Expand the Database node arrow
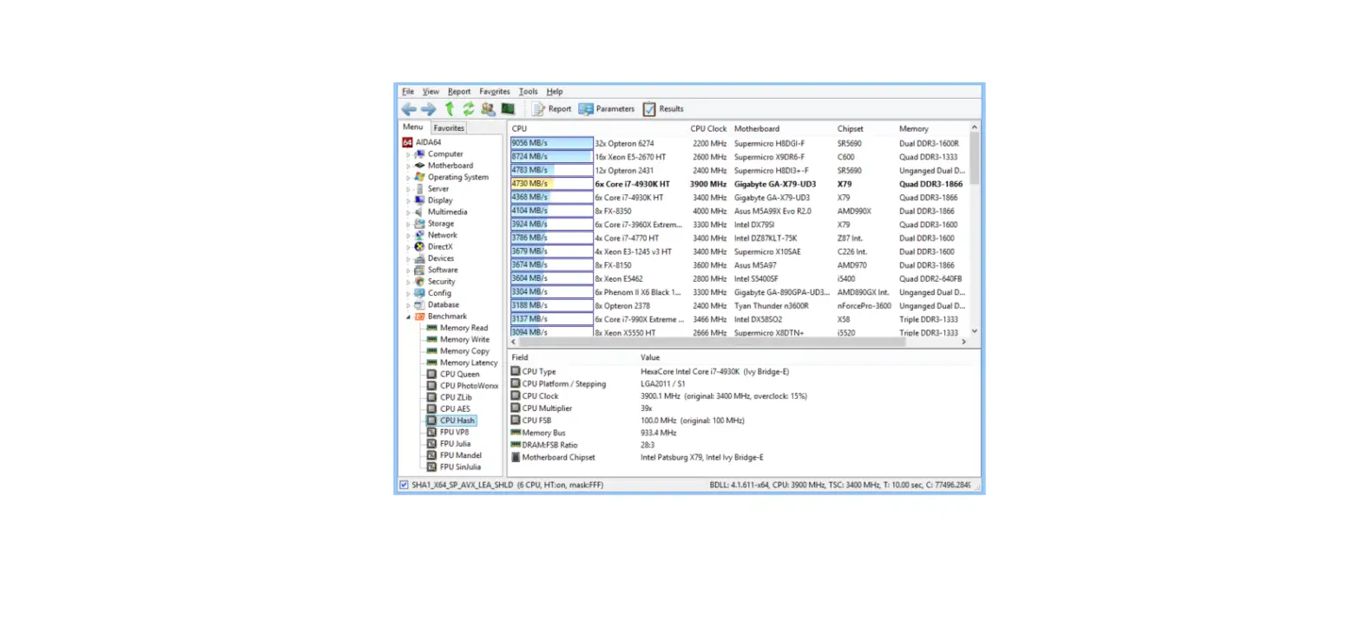 [409, 304]
